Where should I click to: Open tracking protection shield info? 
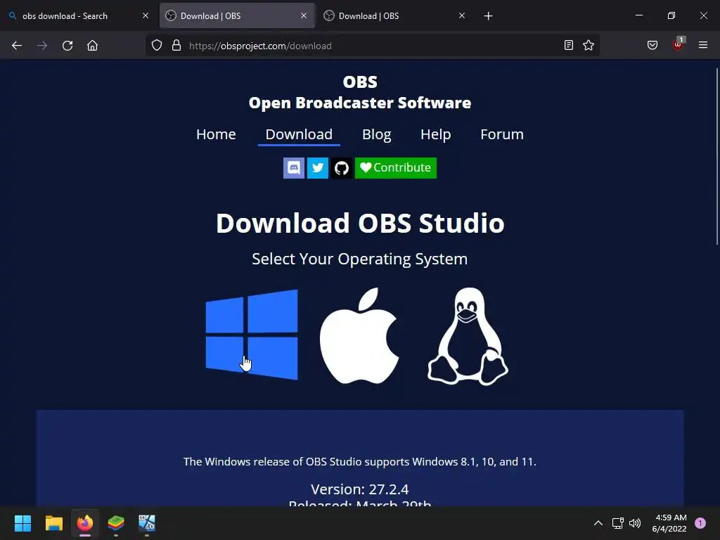pos(157,46)
